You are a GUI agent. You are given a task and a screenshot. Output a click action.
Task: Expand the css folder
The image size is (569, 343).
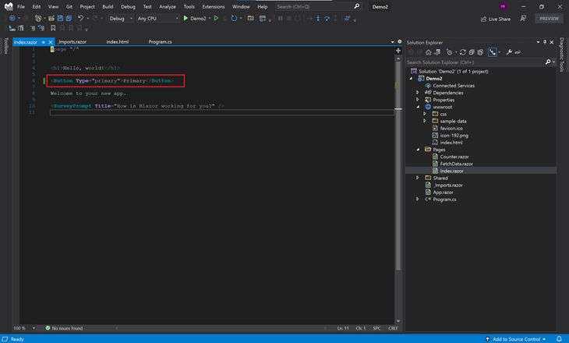[425, 114]
